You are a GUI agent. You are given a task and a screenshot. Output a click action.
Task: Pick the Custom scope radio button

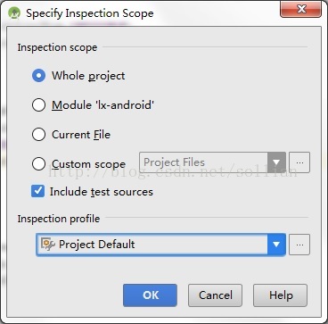[x=38, y=164]
